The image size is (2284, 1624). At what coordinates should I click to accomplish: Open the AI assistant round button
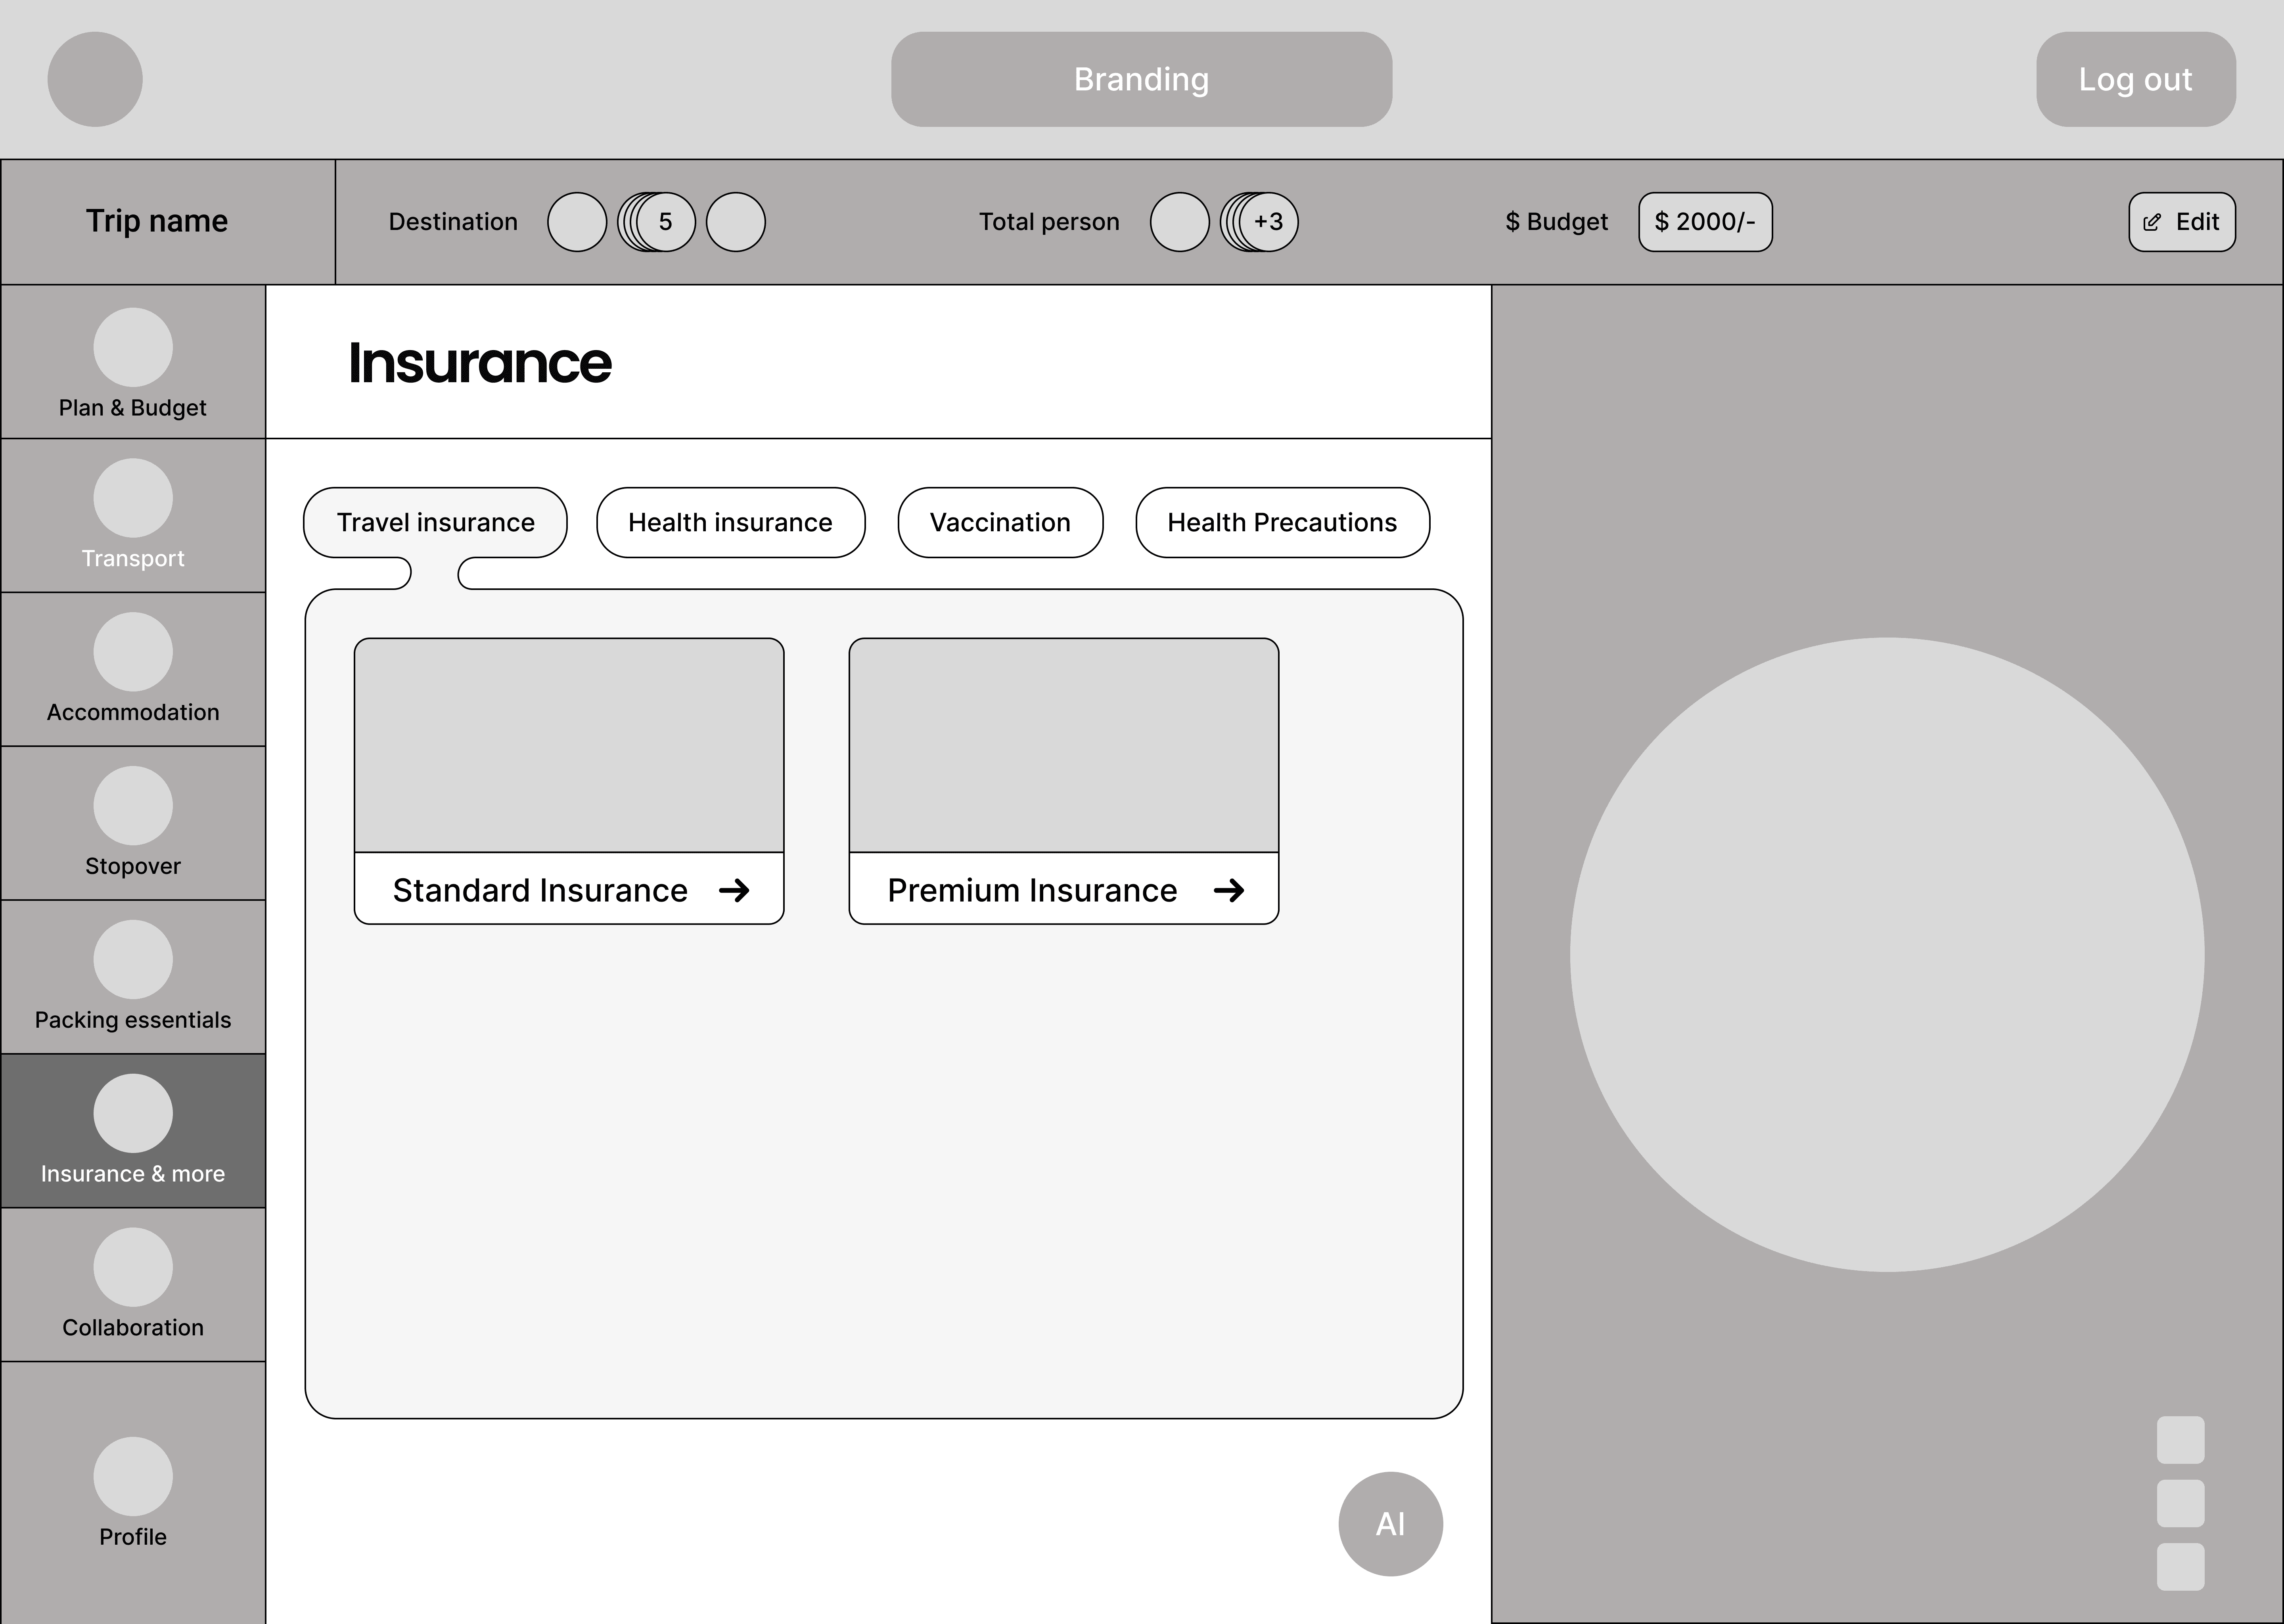click(x=1390, y=1524)
